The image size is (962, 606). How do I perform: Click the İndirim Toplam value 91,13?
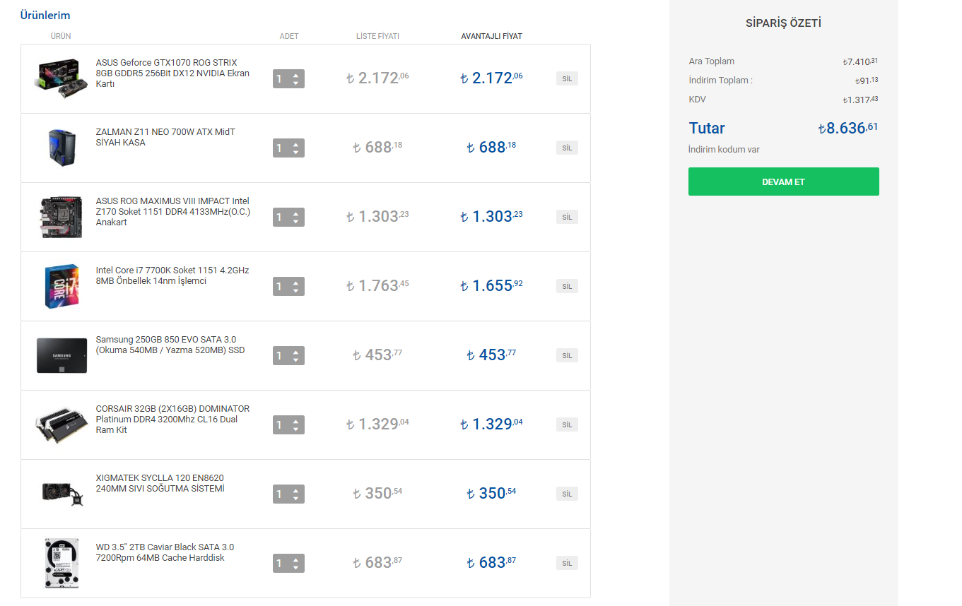click(x=867, y=81)
